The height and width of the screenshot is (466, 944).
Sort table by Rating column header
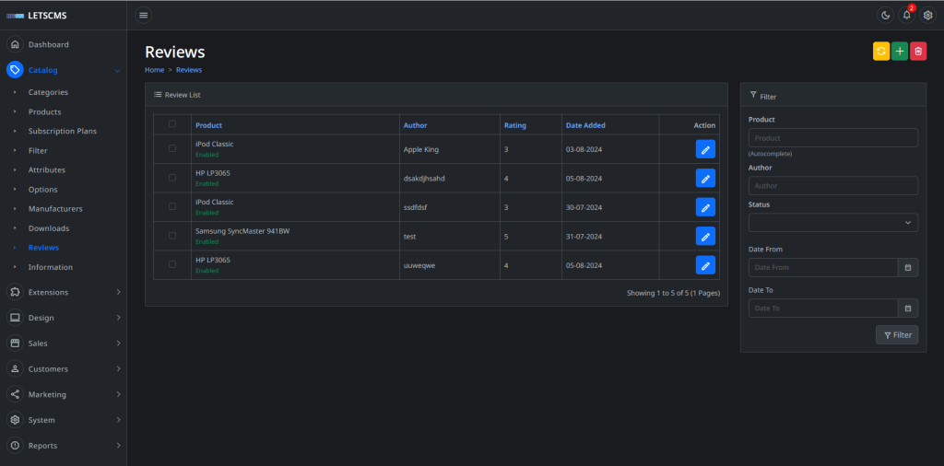[x=514, y=125]
